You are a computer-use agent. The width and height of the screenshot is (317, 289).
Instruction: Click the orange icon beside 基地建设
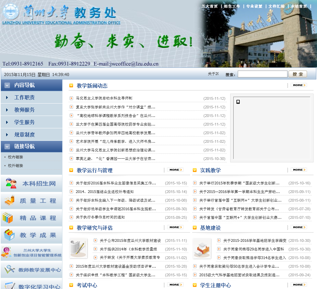195,227
